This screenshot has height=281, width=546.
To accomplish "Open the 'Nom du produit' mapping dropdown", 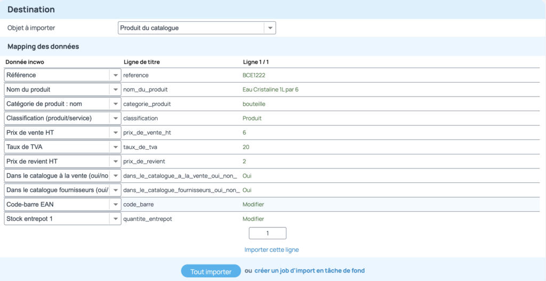I will [63, 90].
